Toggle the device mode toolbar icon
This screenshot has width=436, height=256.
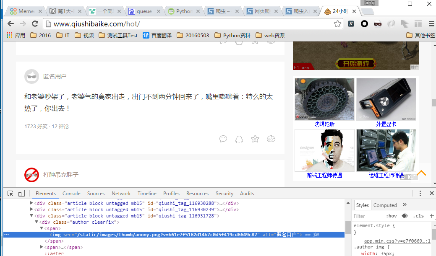coord(21,194)
